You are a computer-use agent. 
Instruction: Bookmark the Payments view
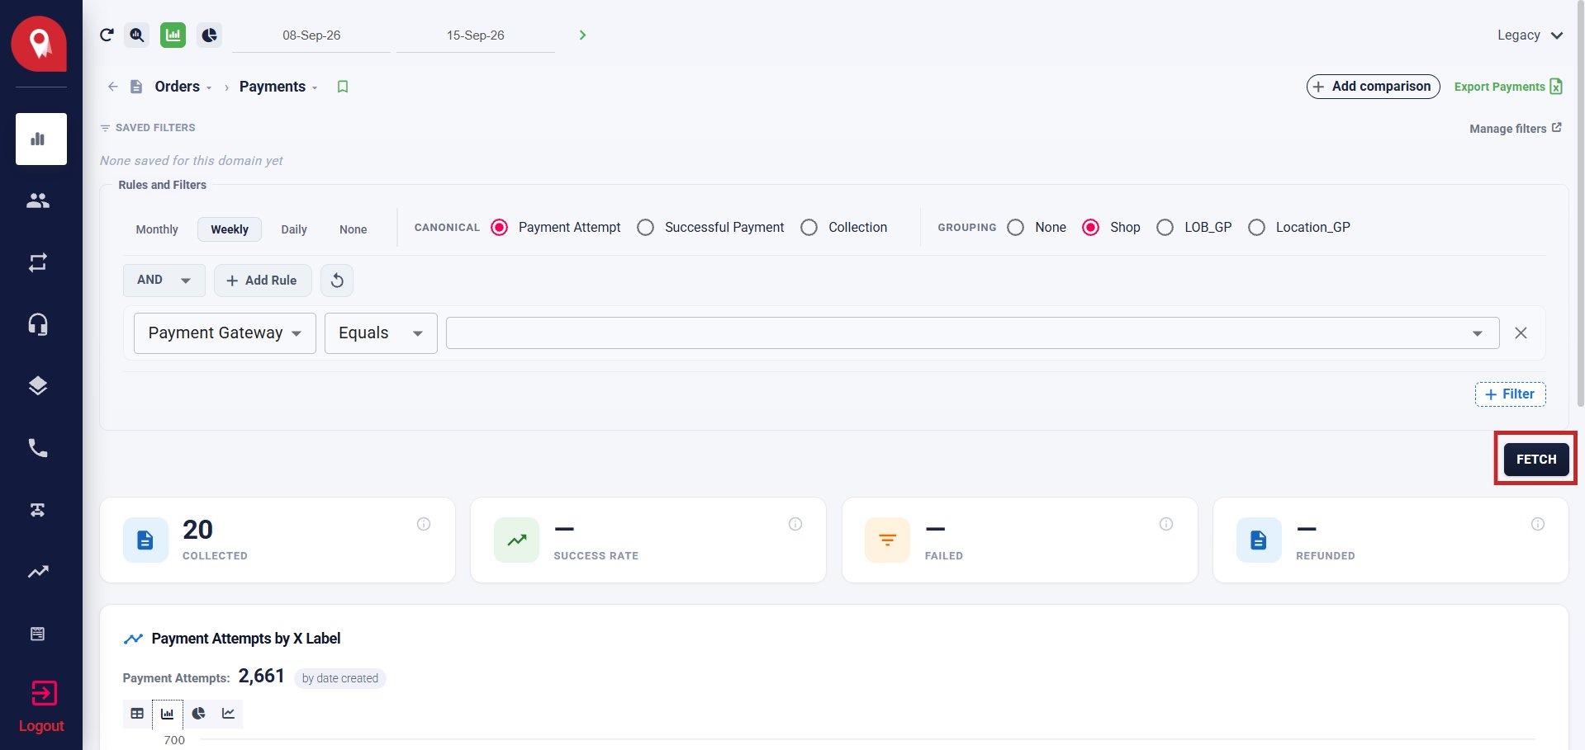coord(343,87)
